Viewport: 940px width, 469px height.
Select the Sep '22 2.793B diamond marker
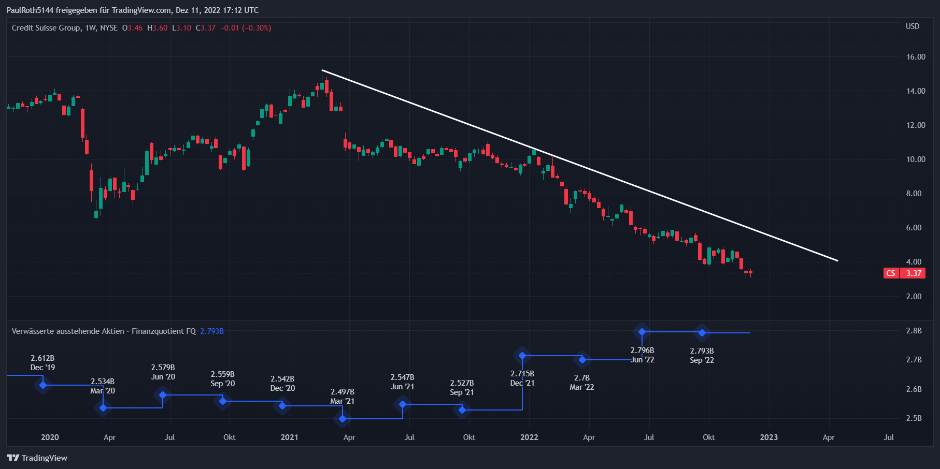point(702,333)
